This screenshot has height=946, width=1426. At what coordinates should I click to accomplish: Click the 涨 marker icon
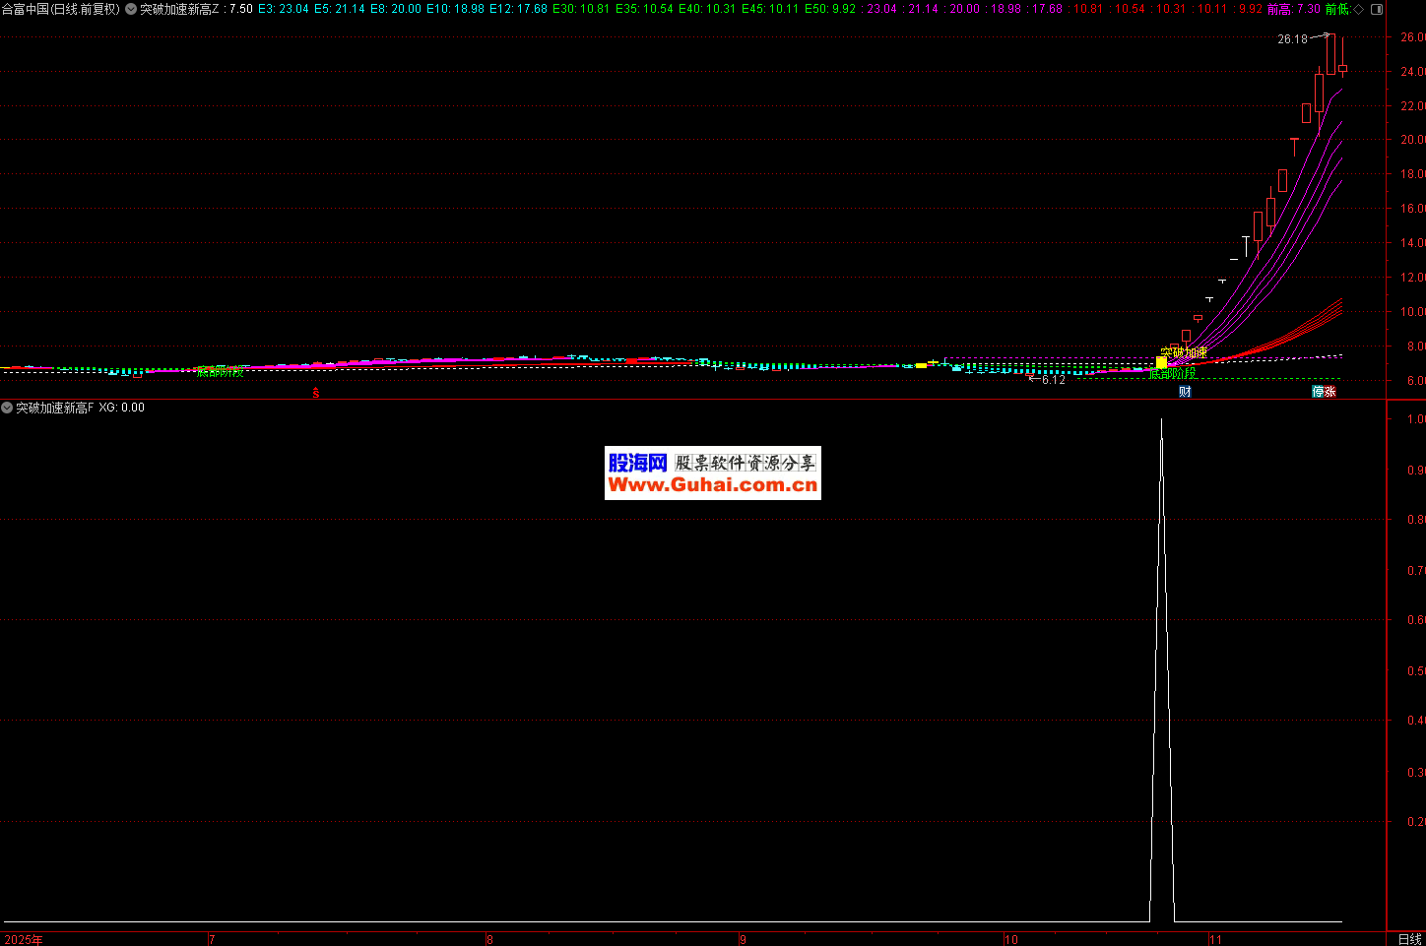pos(1330,392)
